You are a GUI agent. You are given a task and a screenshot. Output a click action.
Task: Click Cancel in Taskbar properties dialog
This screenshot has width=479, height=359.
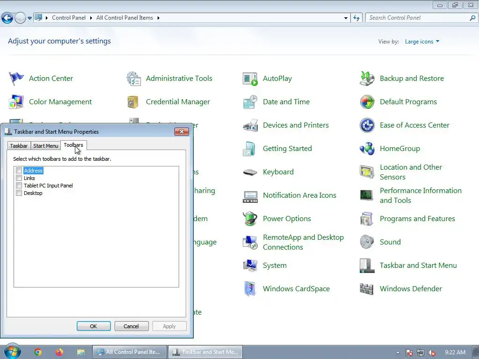point(131,326)
